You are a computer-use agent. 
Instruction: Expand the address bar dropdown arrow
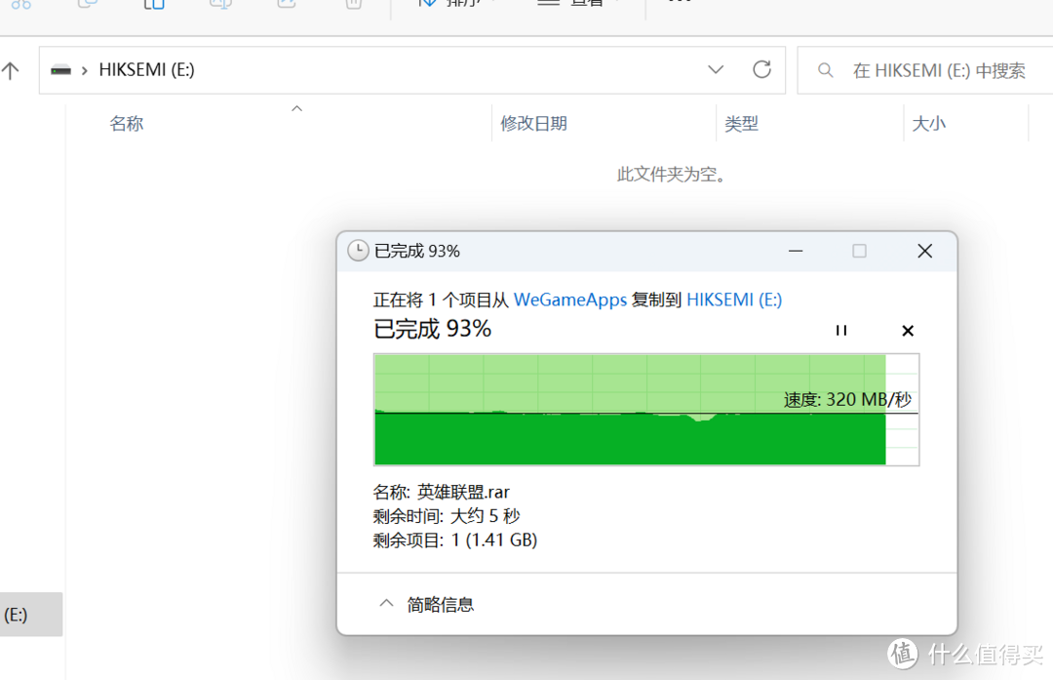(x=716, y=69)
